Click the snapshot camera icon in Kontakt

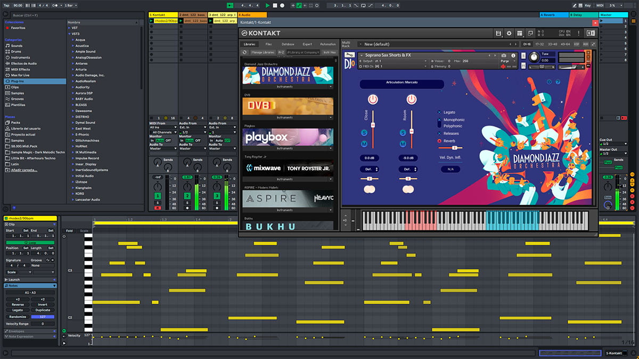tap(504, 55)
